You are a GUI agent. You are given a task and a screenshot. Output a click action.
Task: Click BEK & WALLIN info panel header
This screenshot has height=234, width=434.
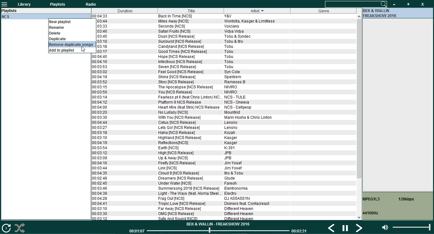pyautogui.click(x=398, y=13)
